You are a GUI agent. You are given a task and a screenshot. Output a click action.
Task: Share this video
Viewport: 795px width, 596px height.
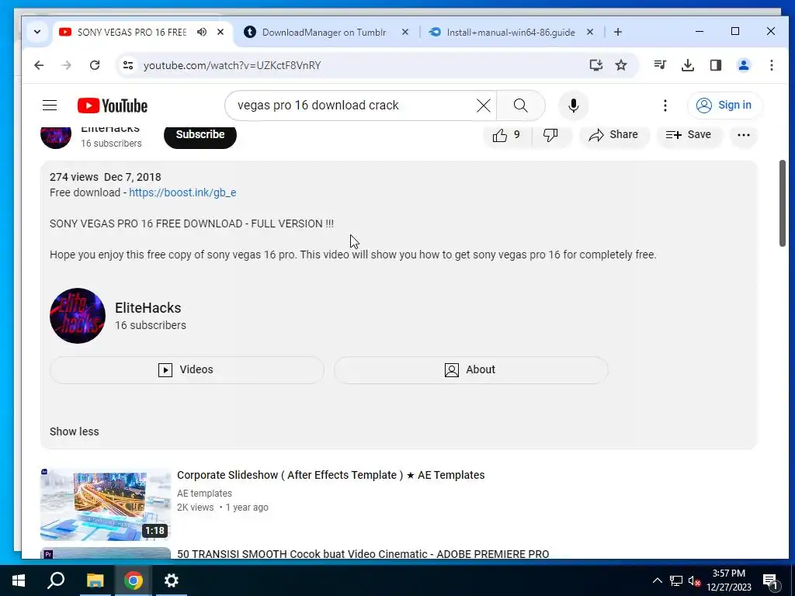pos(614,135)
